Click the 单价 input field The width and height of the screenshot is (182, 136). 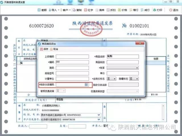click(x=123, y=73)
